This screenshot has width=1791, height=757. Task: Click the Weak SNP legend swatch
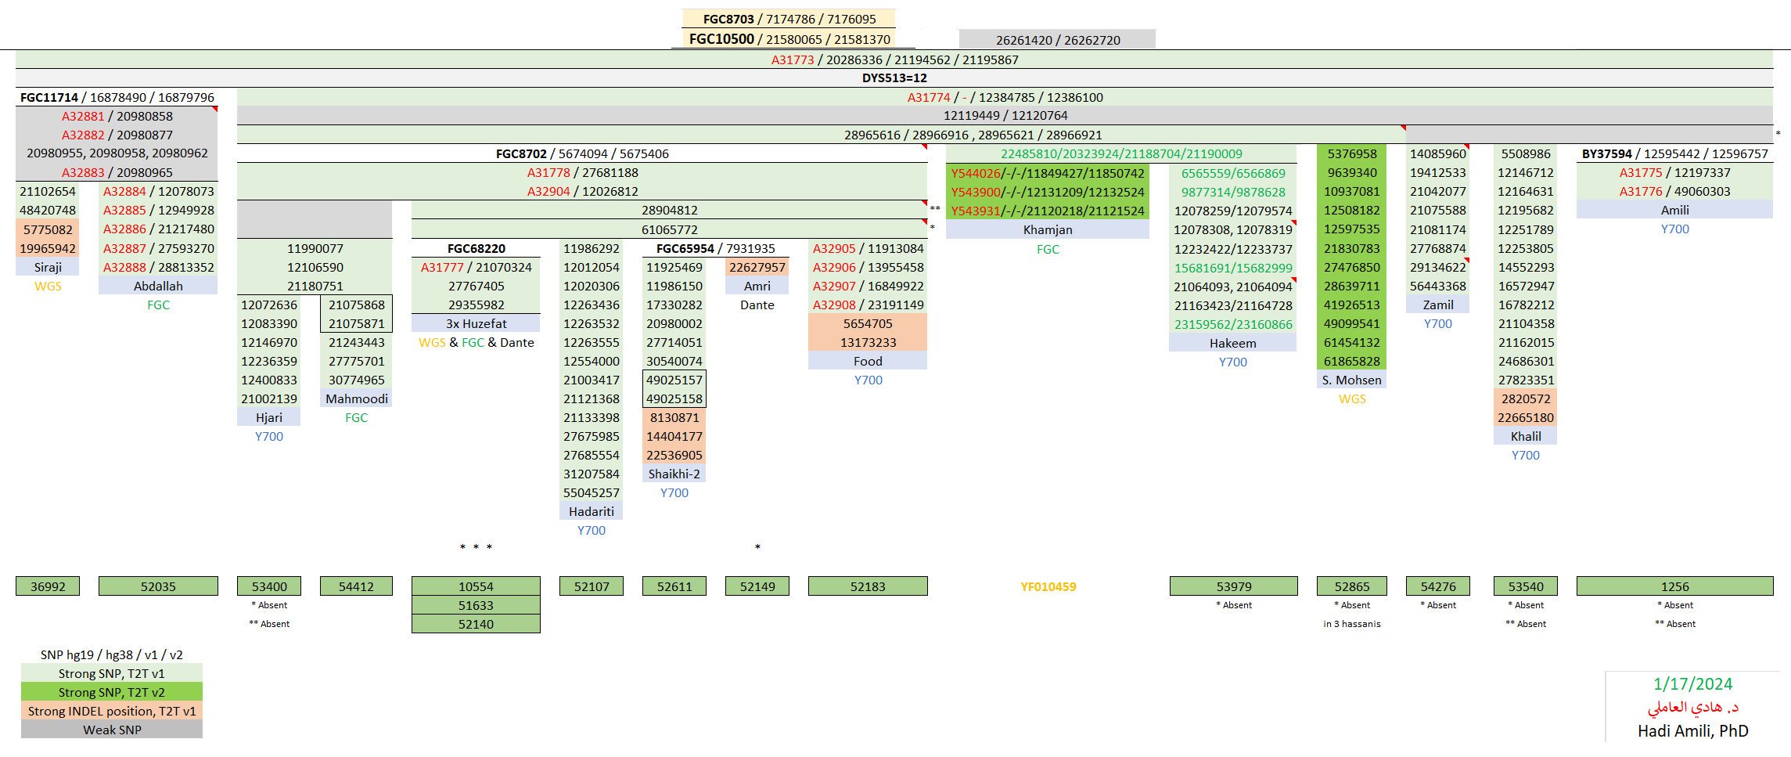click(112, 730)
